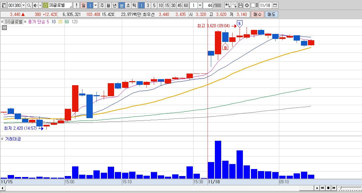Click the play arrow next to rewind
This screenshot has height=193, width=362.
(317, 188)
